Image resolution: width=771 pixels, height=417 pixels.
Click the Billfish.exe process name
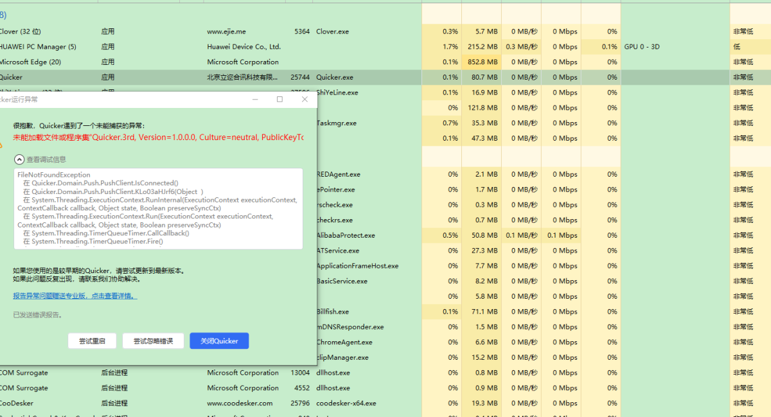click(x=333, y=312)
